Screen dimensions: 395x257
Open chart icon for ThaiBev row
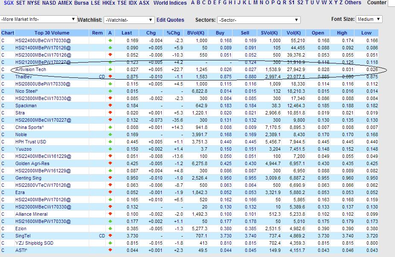pyautogui.click(x=3, y=77)
